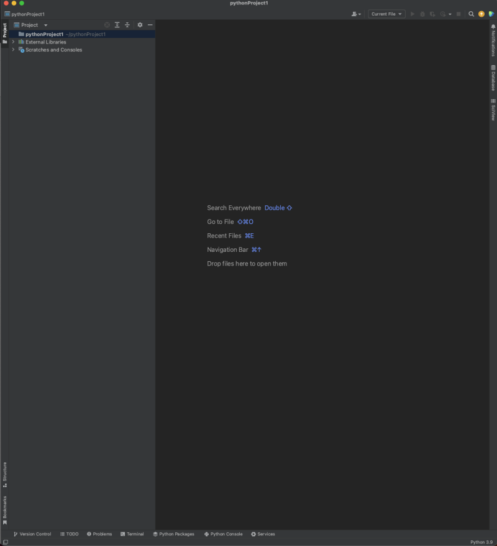The height and width of the screenshot is (546, 497).
Task: Click the Go to File hint text
Action: tap(221, 222)
